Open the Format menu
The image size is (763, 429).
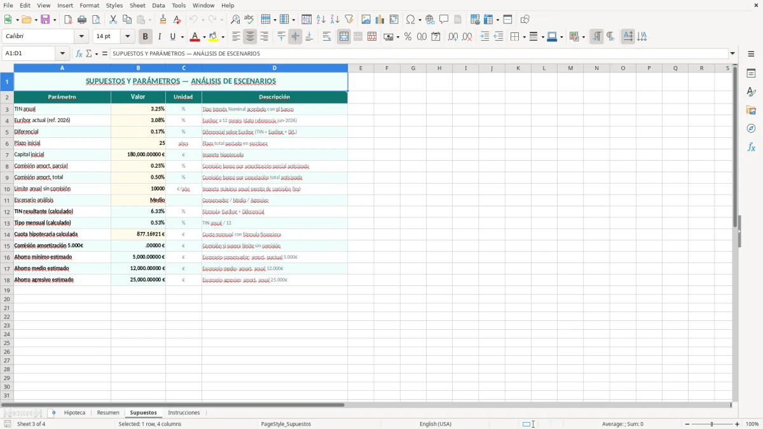point(90,5)
